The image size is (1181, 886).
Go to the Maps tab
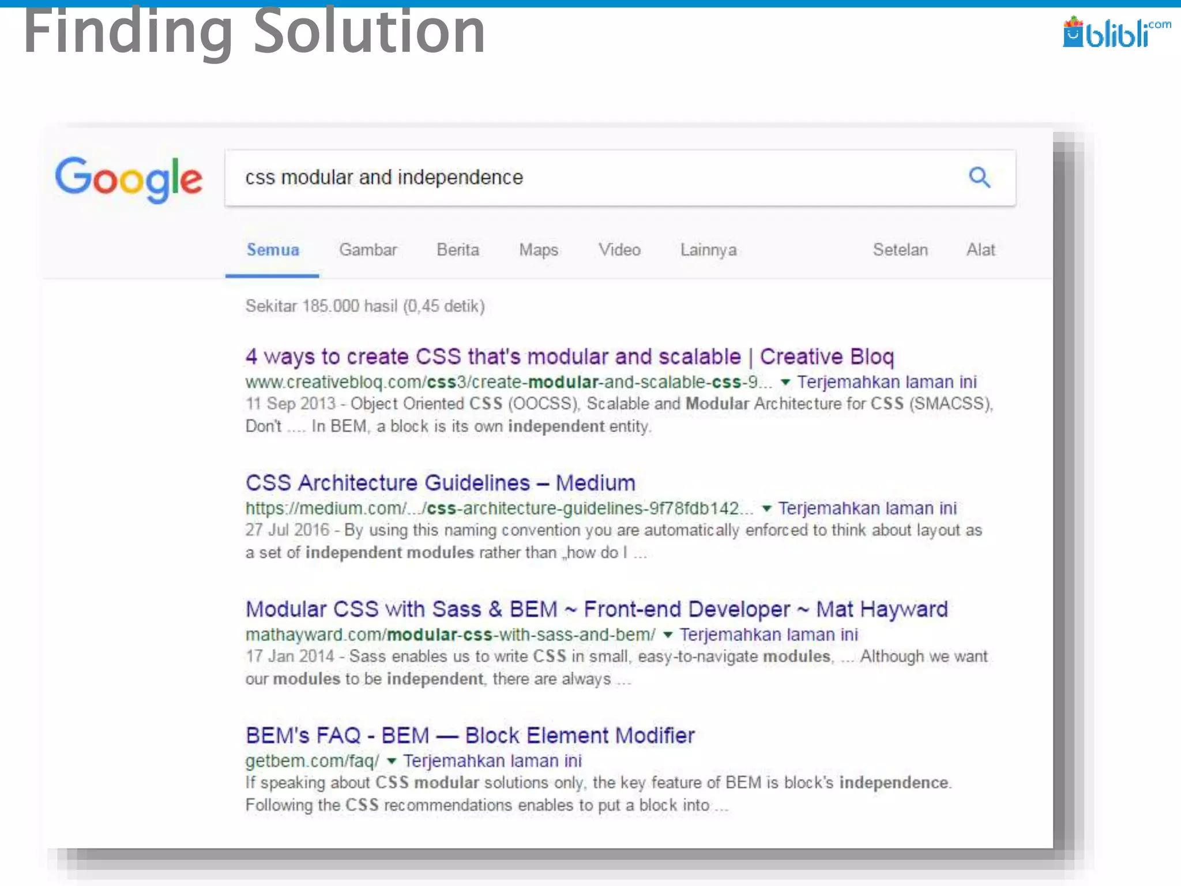[539, 250]
